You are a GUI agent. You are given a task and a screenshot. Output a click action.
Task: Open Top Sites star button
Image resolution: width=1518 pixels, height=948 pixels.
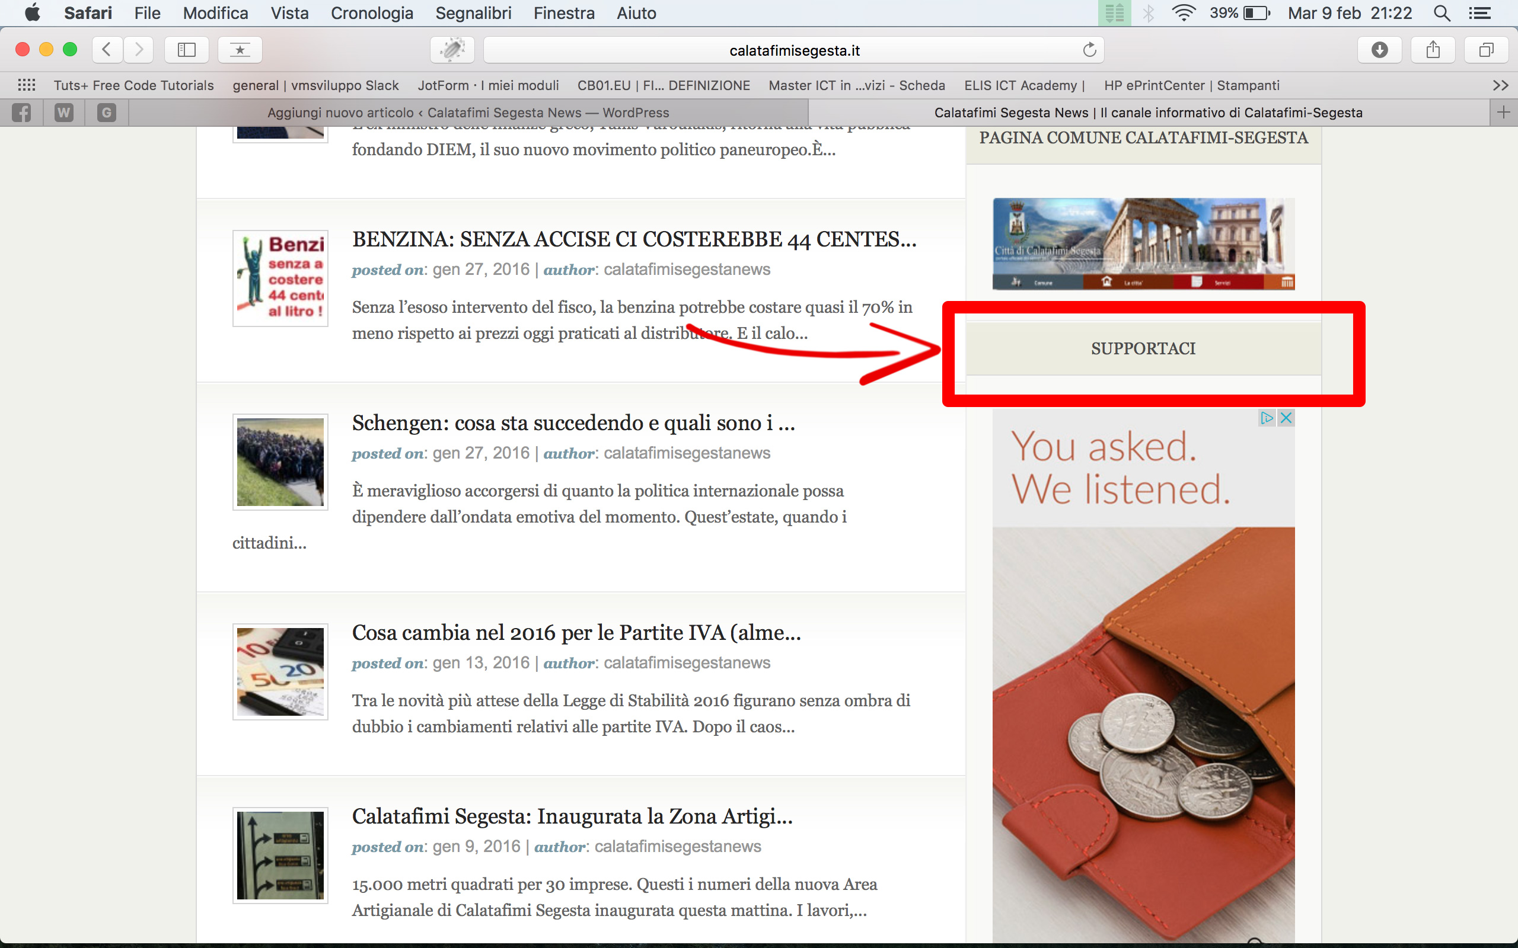[x=240, y=50]
